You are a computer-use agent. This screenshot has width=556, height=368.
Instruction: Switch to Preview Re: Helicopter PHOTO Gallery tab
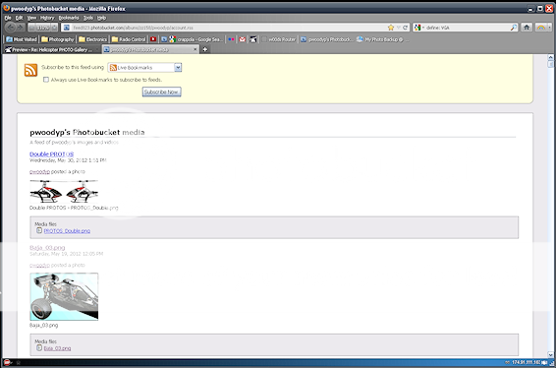pyautogui.click(x=52, y=50)
